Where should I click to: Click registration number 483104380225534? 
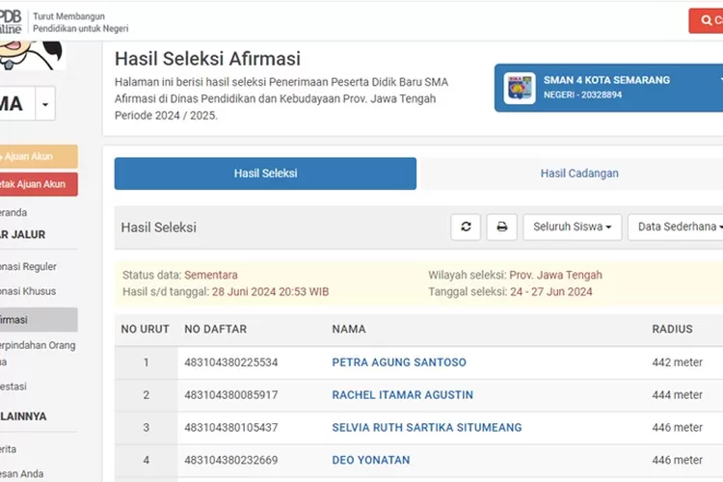click(231, 362)
